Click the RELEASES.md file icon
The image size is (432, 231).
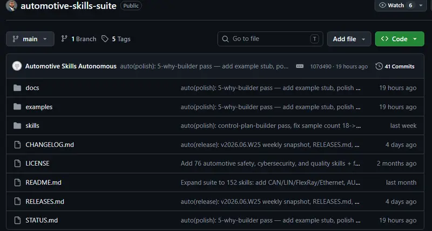[17, 201]
